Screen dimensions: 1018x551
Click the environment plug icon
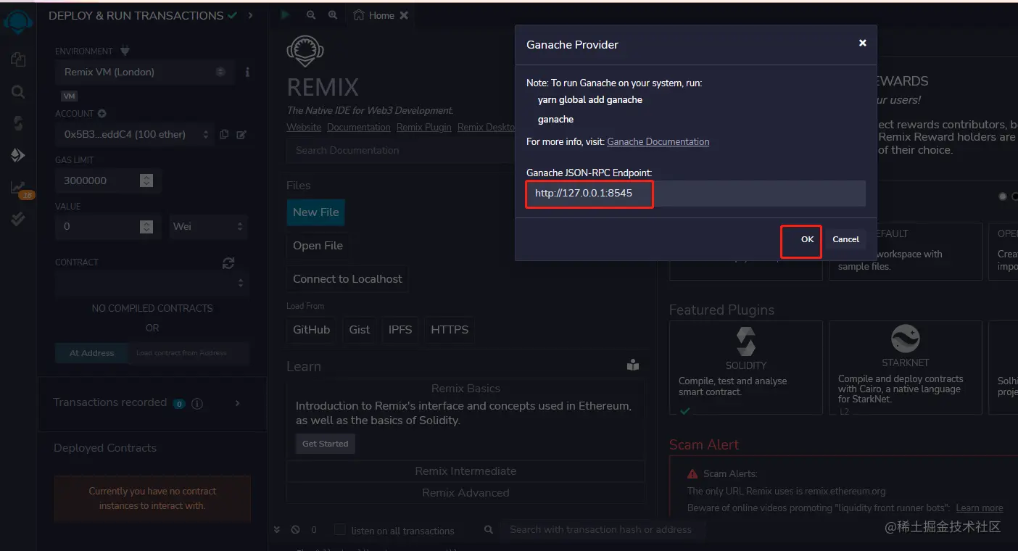pyautogui.click(x=125, y=51)
